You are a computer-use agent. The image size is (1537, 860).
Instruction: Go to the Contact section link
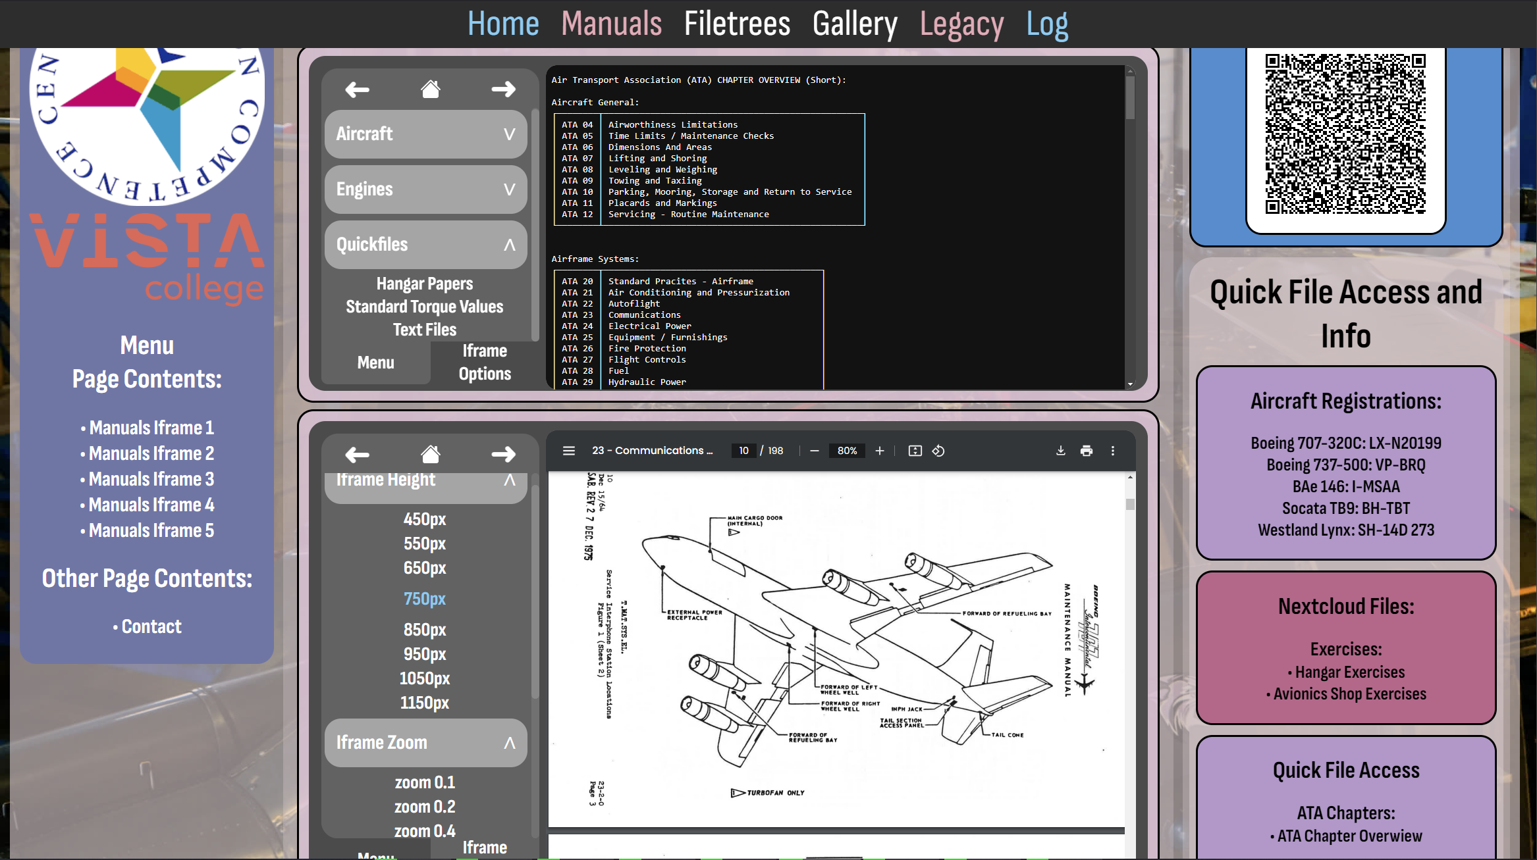pyautogui.click(x=151, y=626)
